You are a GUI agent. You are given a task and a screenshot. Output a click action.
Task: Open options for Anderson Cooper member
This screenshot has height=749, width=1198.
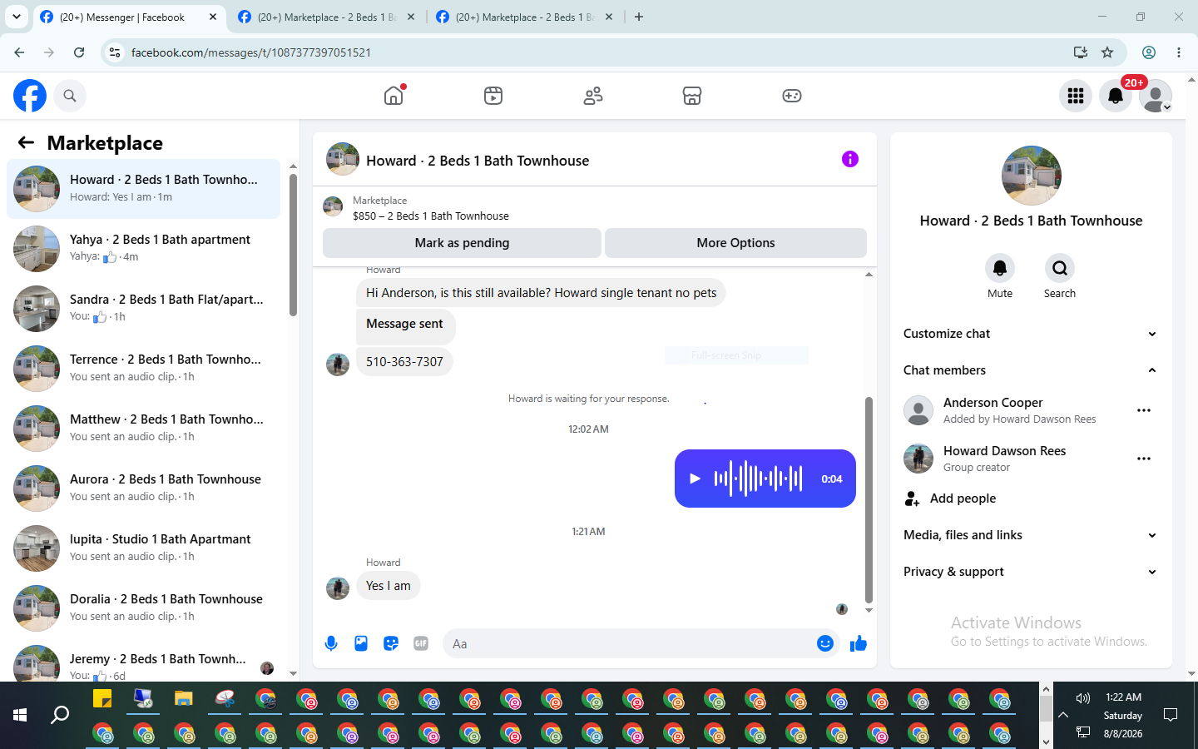[1144, 410]
